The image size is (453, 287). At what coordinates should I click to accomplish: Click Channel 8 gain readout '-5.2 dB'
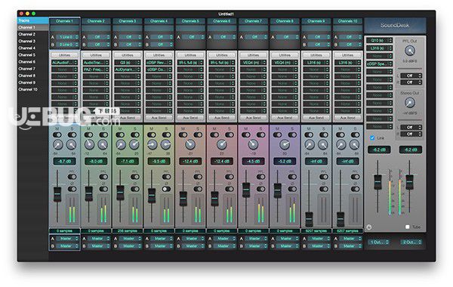pyautogui.click(x=285, y=162)
